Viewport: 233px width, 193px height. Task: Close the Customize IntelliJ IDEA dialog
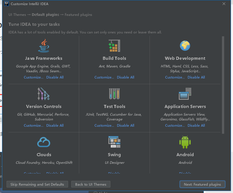pos(224,4)
